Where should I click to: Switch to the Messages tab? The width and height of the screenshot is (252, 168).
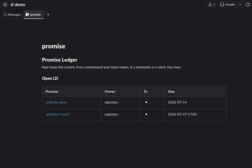(12, 15)
